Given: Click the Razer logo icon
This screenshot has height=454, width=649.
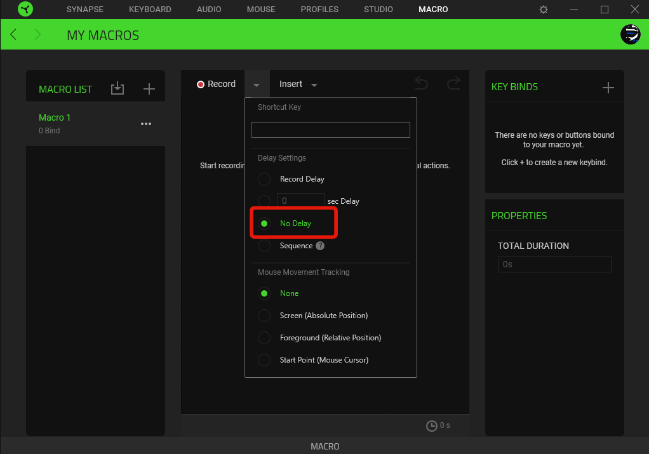Looking at the screenshot, I should 25,10.
